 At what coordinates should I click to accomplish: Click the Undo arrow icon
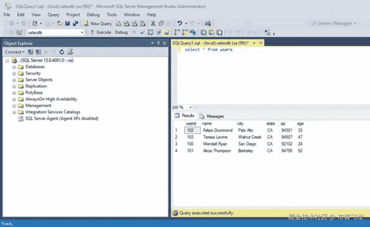pyautogui.click(x=180, y=23)
